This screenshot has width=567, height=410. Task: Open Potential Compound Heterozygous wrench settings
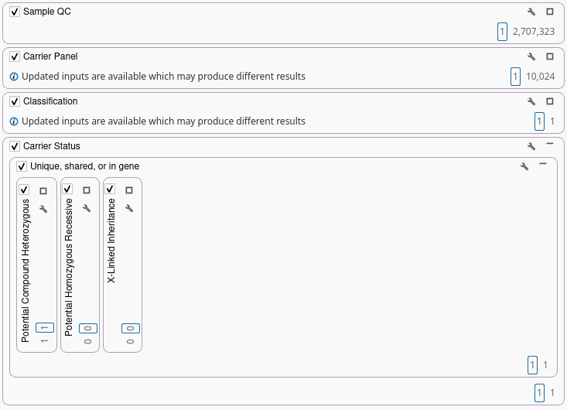tap(43, 209)
